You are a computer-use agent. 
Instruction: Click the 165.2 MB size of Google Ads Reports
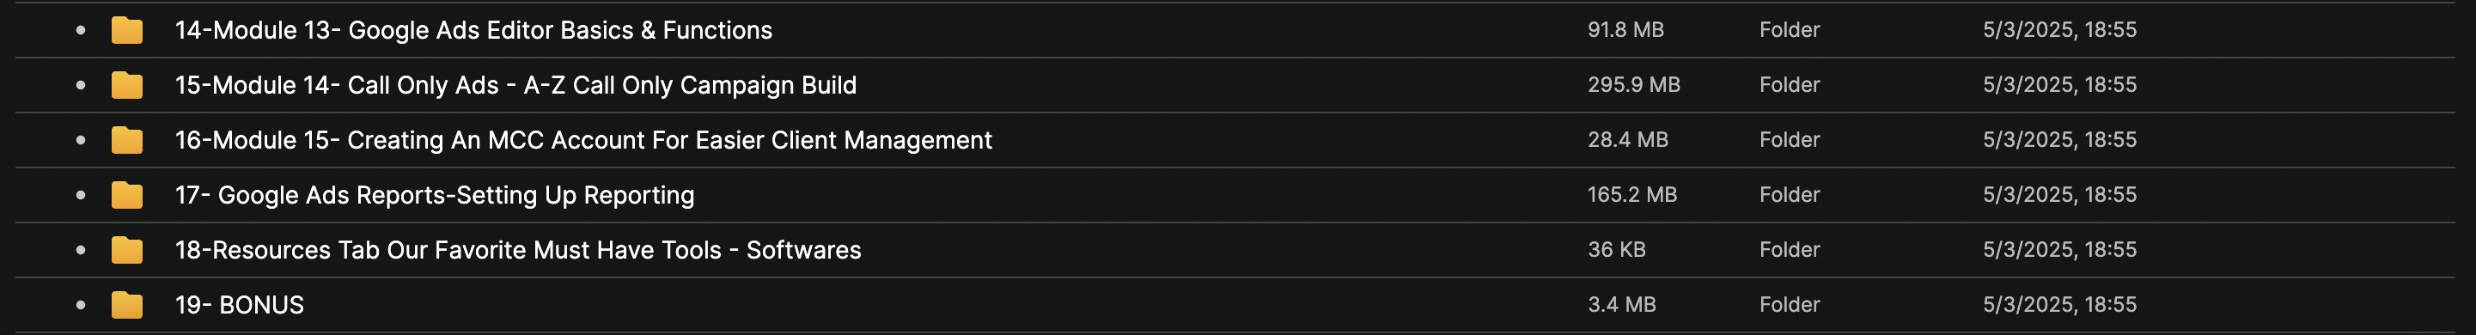point(1632,195)
